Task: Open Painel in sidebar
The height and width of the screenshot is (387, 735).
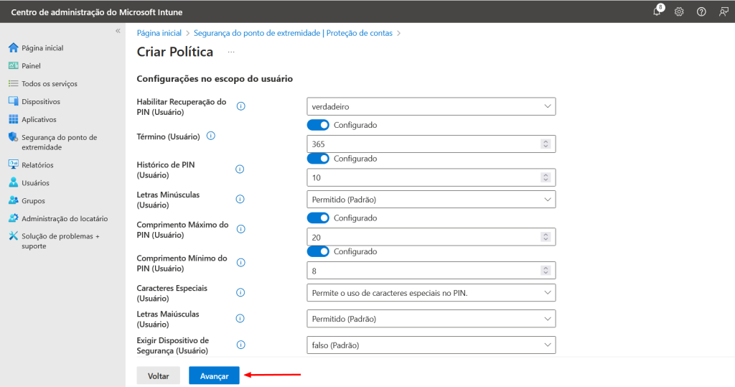Action: [x=31, y=65]
